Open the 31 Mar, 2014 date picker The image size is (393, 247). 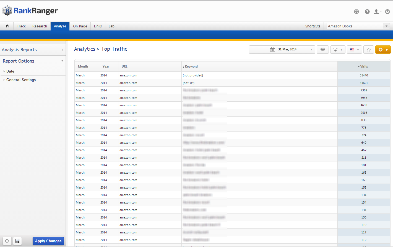(282, 50)
